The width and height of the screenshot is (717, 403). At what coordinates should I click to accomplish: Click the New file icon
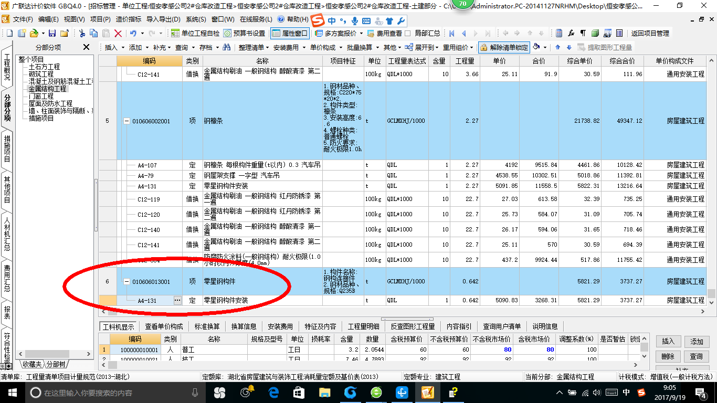coord(10,33)
